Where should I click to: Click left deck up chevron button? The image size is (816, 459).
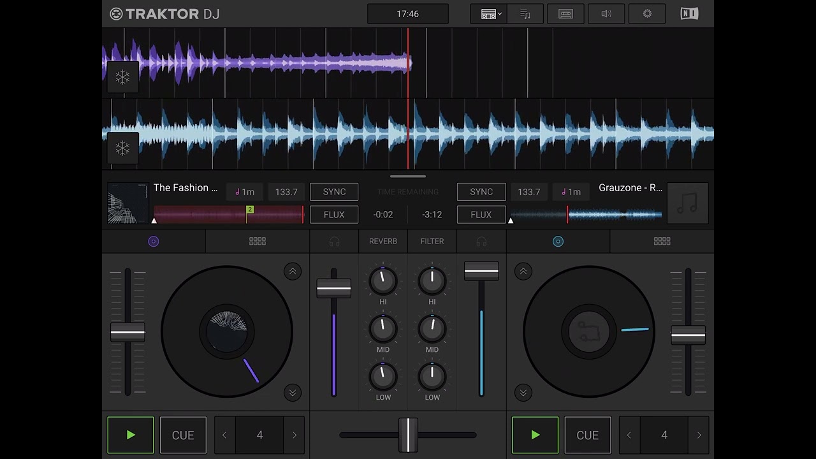[x=293, y=272]
